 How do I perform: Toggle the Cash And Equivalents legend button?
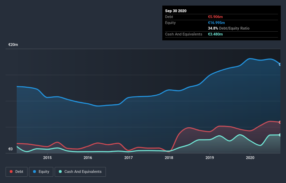[80, 172]
